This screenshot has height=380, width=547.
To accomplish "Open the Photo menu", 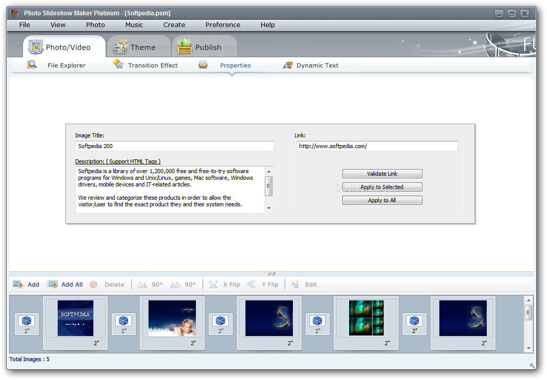I will (95, 25).
